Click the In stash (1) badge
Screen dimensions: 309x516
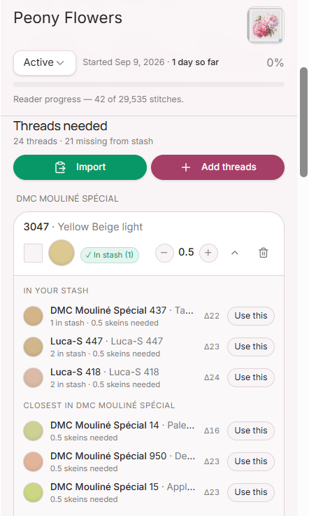110,255
